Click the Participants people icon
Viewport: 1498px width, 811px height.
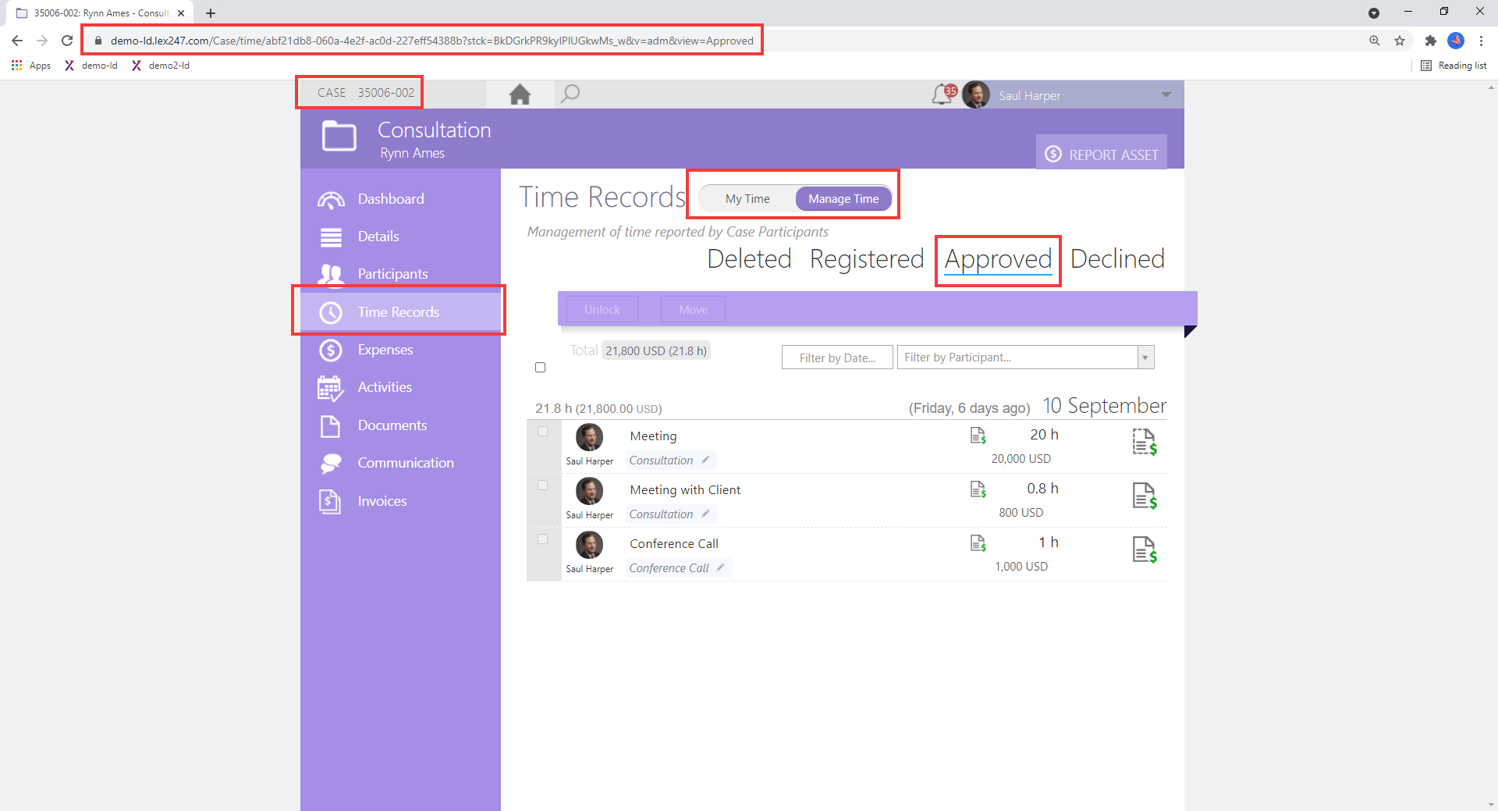331,274
